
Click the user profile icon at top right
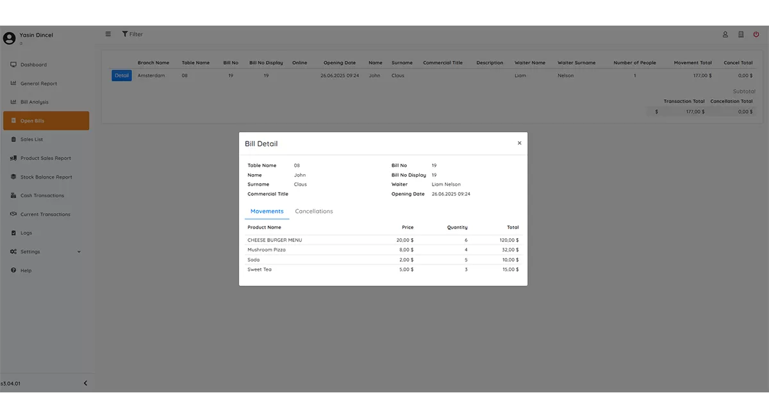click(725, 35)
